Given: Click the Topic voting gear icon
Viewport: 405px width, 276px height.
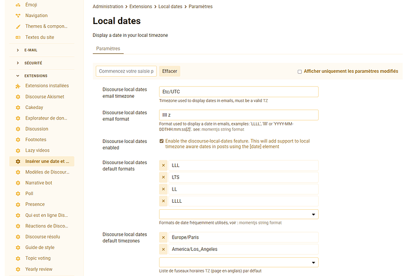Looking at the screenshot, I should point(18,258).
